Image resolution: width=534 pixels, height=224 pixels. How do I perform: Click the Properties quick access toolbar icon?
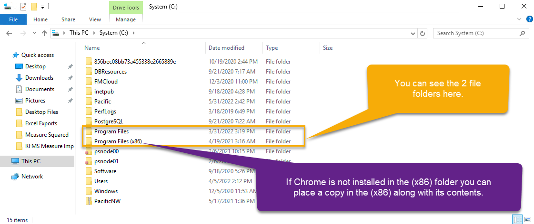tap(23, 7)
